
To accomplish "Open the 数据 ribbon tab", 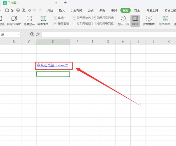I will (x=102, y=10).
